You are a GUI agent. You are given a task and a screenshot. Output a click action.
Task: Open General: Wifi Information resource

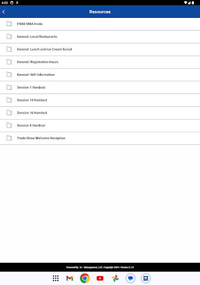point(100,75)
